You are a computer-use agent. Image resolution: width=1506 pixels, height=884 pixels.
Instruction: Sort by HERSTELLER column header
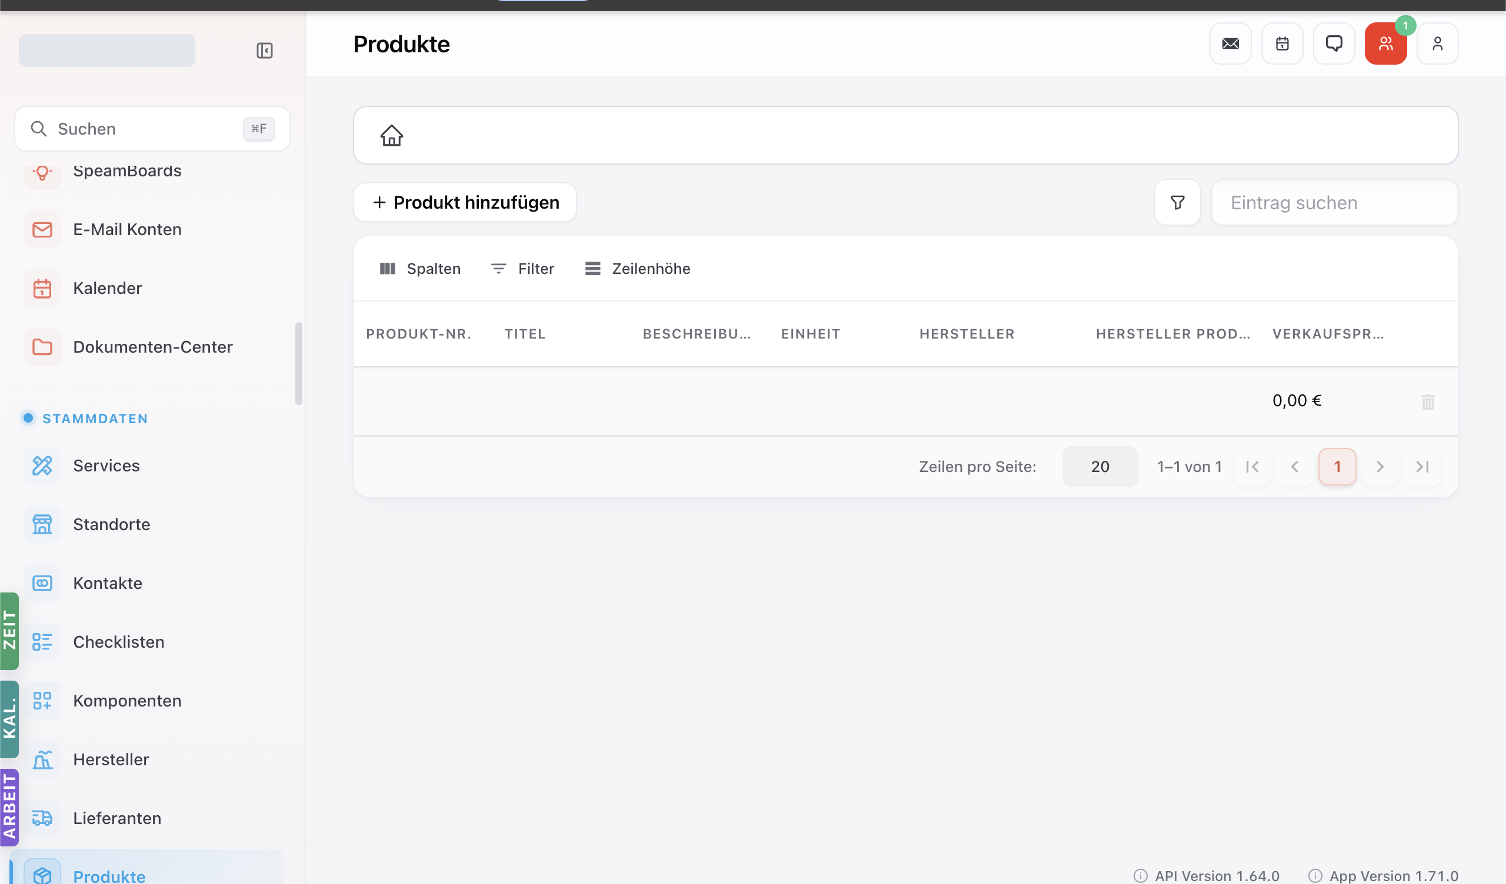coord(967,334)
